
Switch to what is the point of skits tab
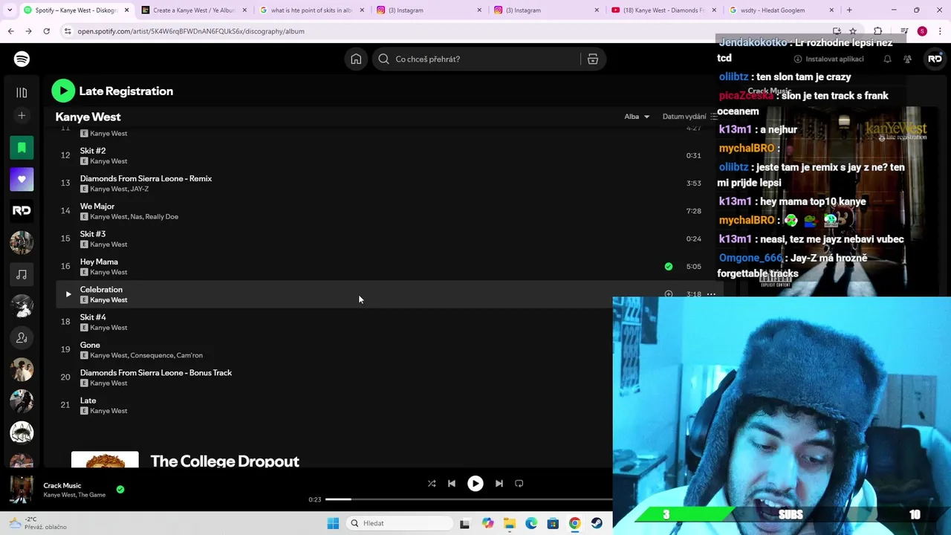(311, 10)
